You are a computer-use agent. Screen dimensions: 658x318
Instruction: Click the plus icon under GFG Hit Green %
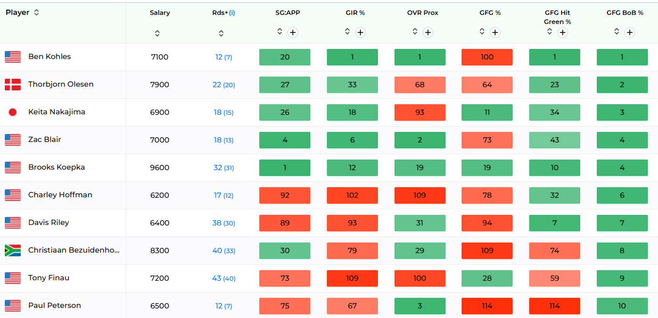(563, 32)
